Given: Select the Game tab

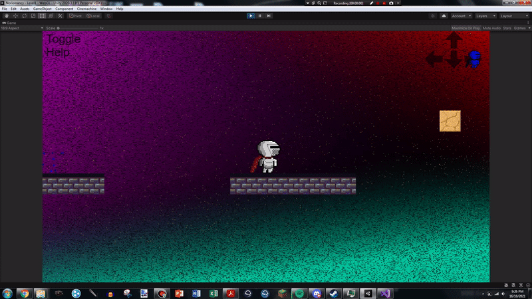Looking at the screenshot, I should (9, 23).
